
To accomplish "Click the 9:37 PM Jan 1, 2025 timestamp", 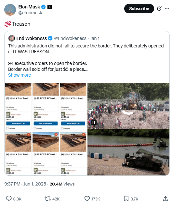I will click(25, 184).
